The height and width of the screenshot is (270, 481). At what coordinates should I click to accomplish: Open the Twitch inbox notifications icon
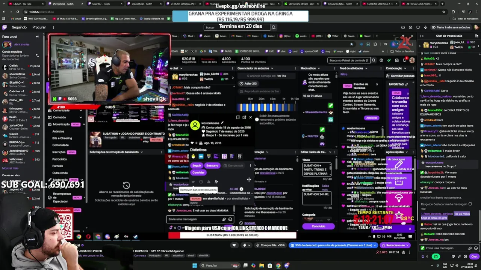pos(410,27)
